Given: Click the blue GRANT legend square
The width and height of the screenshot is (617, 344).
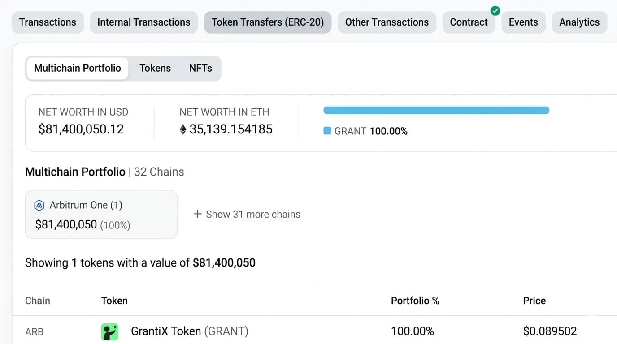Looking at the screenshot, I should [x=327, y=131].
